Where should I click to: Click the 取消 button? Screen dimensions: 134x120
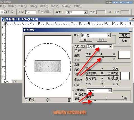point(124,41)
